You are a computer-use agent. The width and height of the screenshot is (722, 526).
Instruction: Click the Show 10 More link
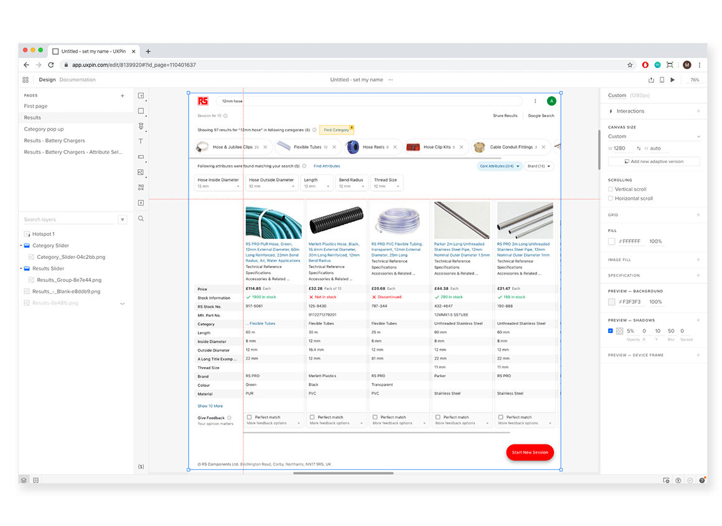click(x=210, y=406)
